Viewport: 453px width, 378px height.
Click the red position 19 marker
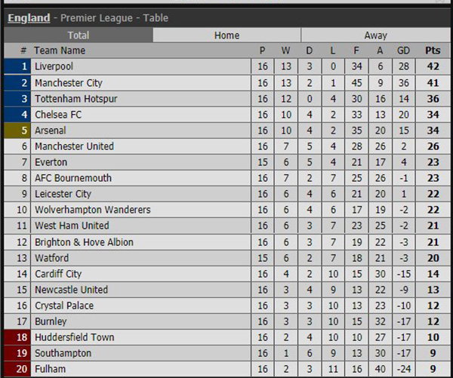(17, 353)
